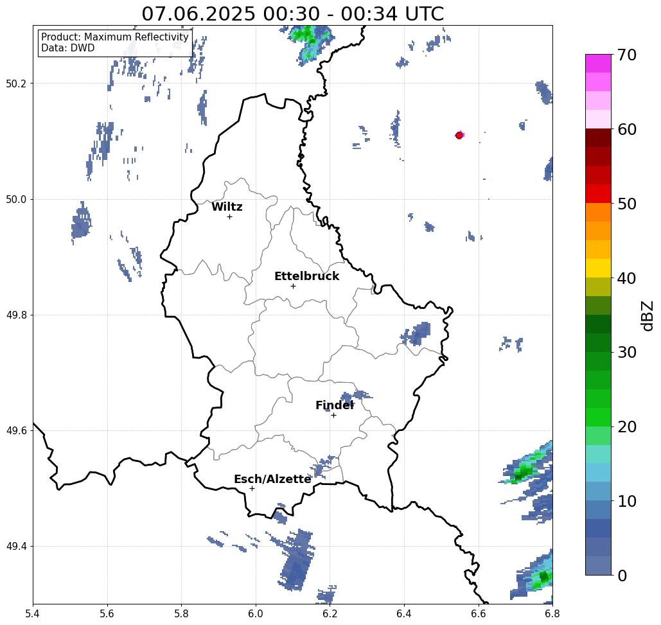Pick the dark red colorbar swatch below 60
This screenshot has width=661, height=625.
tap(598, 138)
